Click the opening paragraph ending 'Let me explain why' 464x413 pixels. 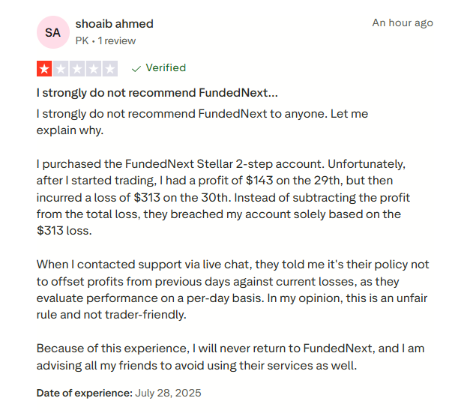(x=202, y=121)
